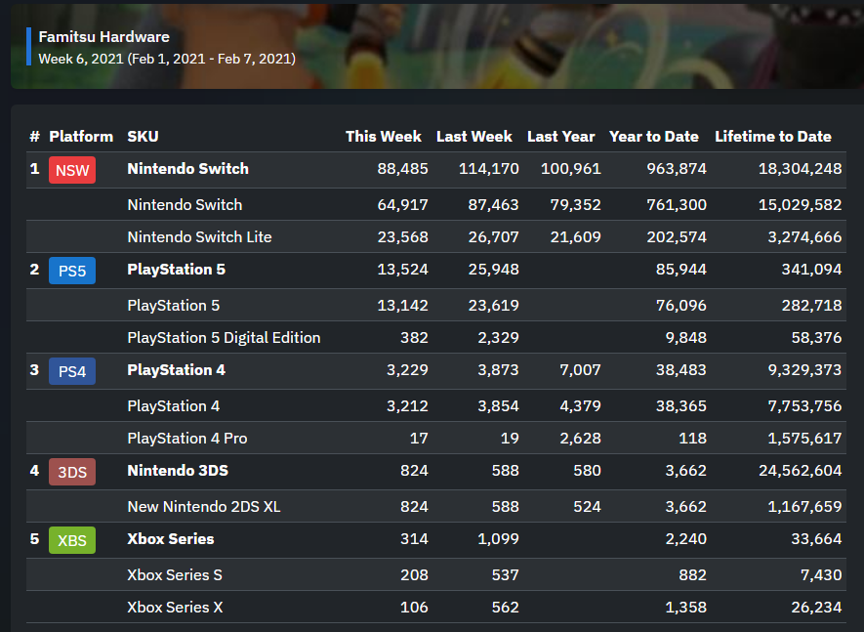This screenshot has width=864, height=632.
Task: Open the bold Nintendo Switch platform row
Action: (435, 169)
